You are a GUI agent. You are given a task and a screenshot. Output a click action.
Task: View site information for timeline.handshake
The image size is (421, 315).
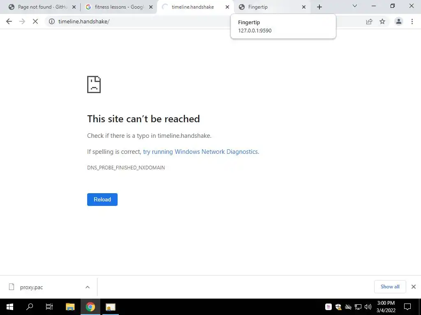point(52,21)
